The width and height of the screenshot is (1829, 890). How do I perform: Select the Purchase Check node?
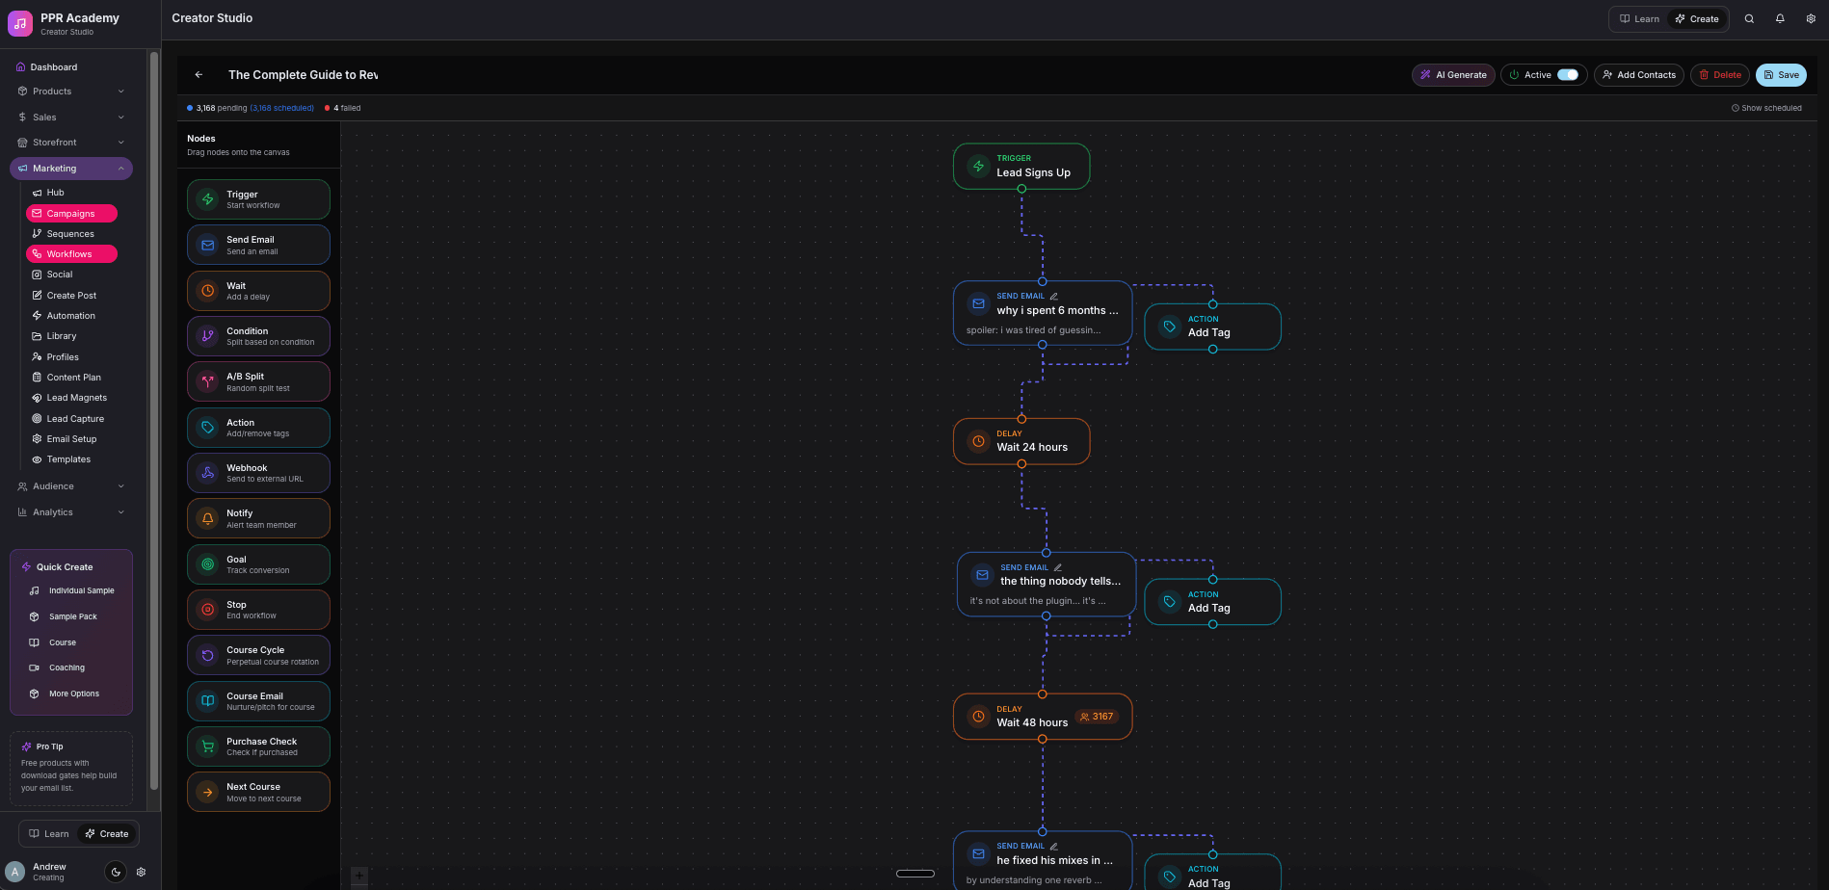pyautogui.click(x=257, y=746)
